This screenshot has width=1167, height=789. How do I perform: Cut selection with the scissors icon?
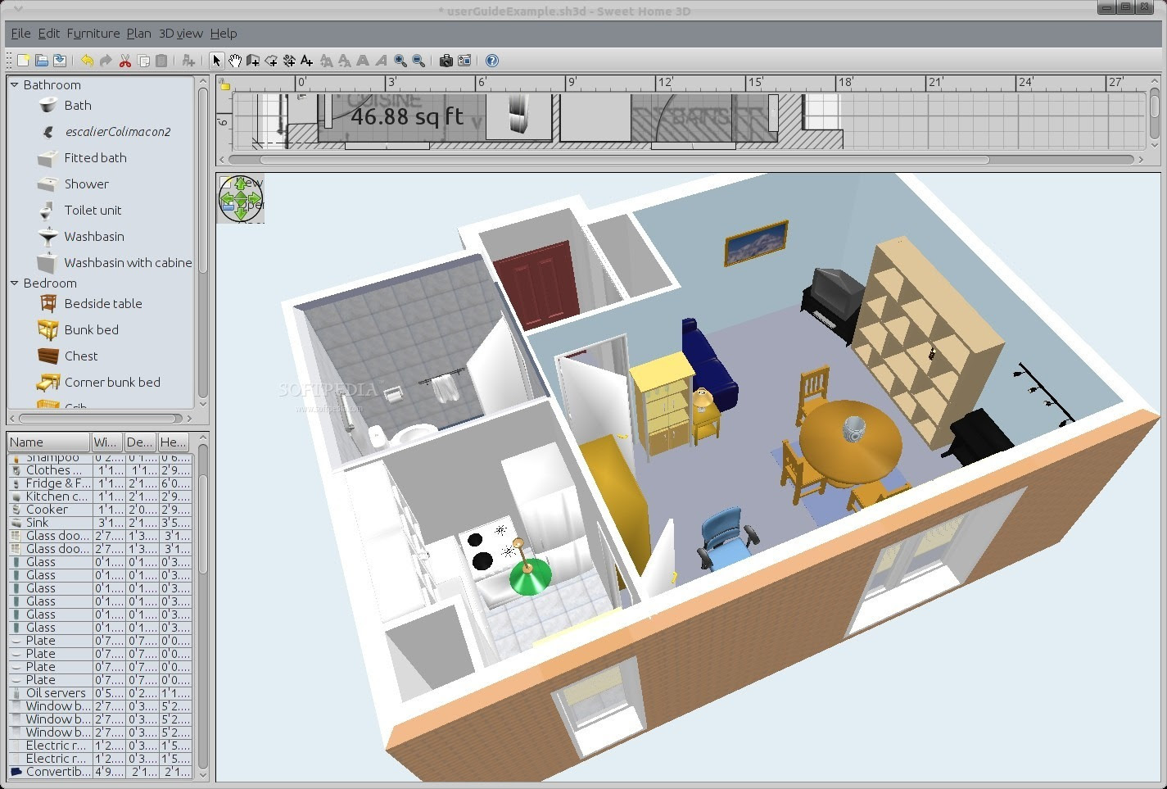pyautogui.click(x=124, y=60)
